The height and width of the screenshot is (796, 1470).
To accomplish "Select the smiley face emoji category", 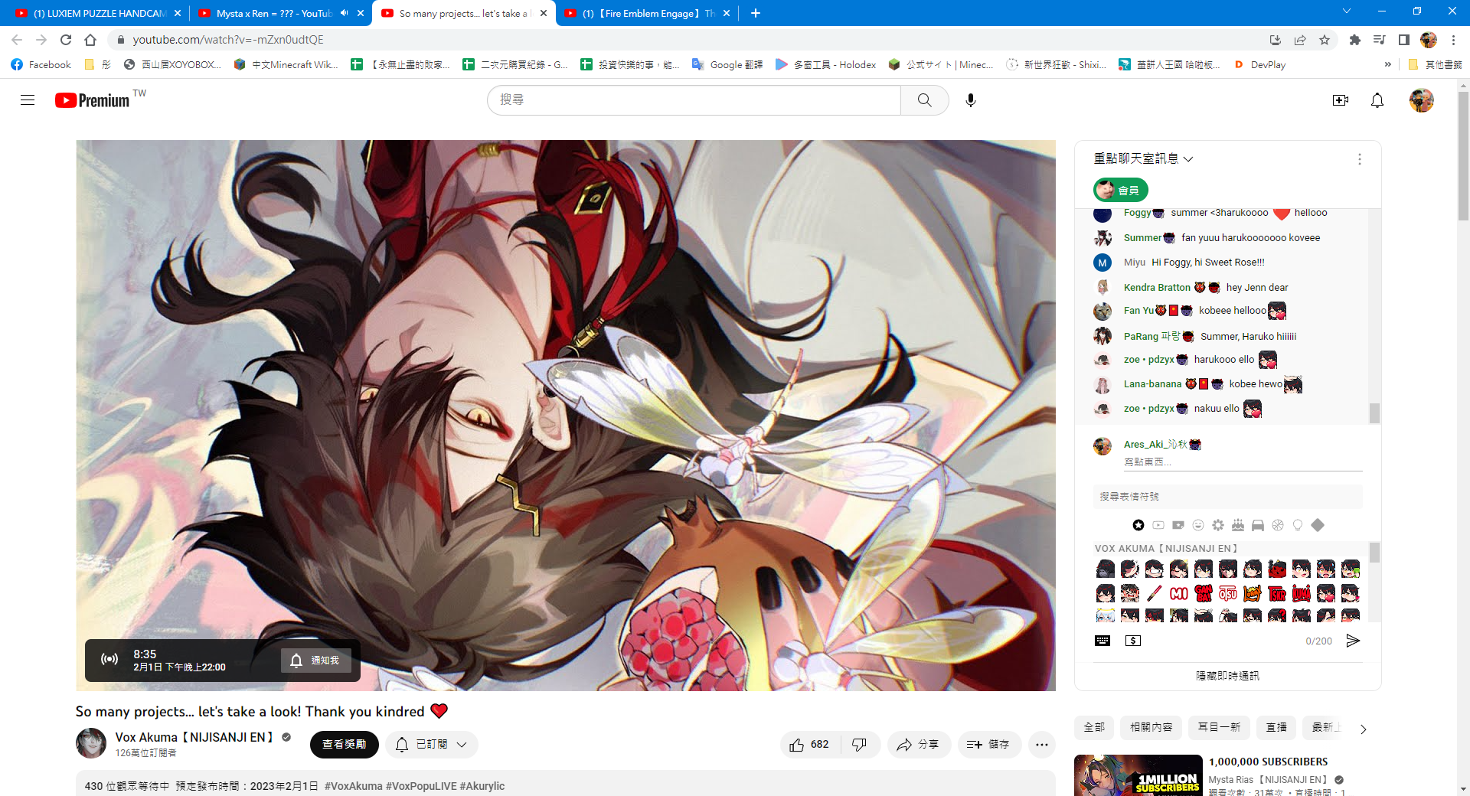I will click(1198, 525).
